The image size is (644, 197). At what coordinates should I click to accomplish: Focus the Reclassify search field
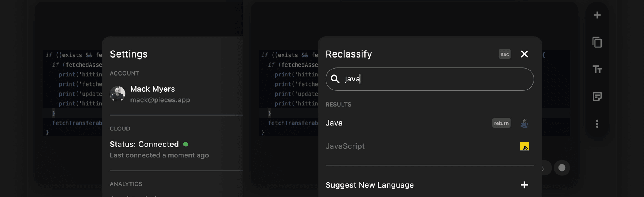430,79
